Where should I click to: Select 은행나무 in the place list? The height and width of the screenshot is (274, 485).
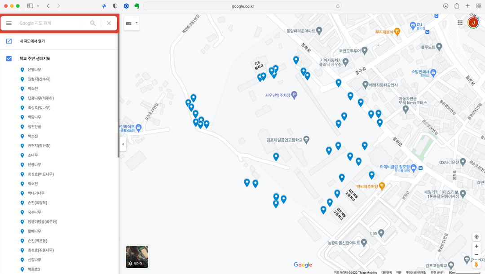34,70
